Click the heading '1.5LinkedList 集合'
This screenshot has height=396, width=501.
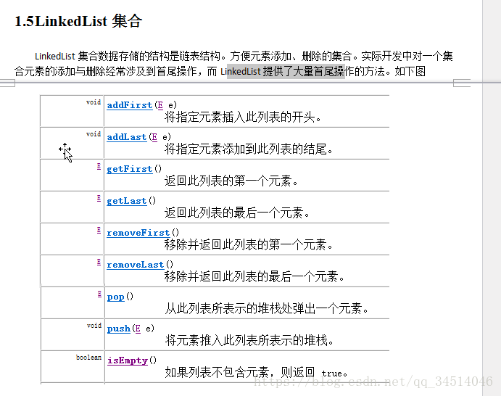[78, 22]
